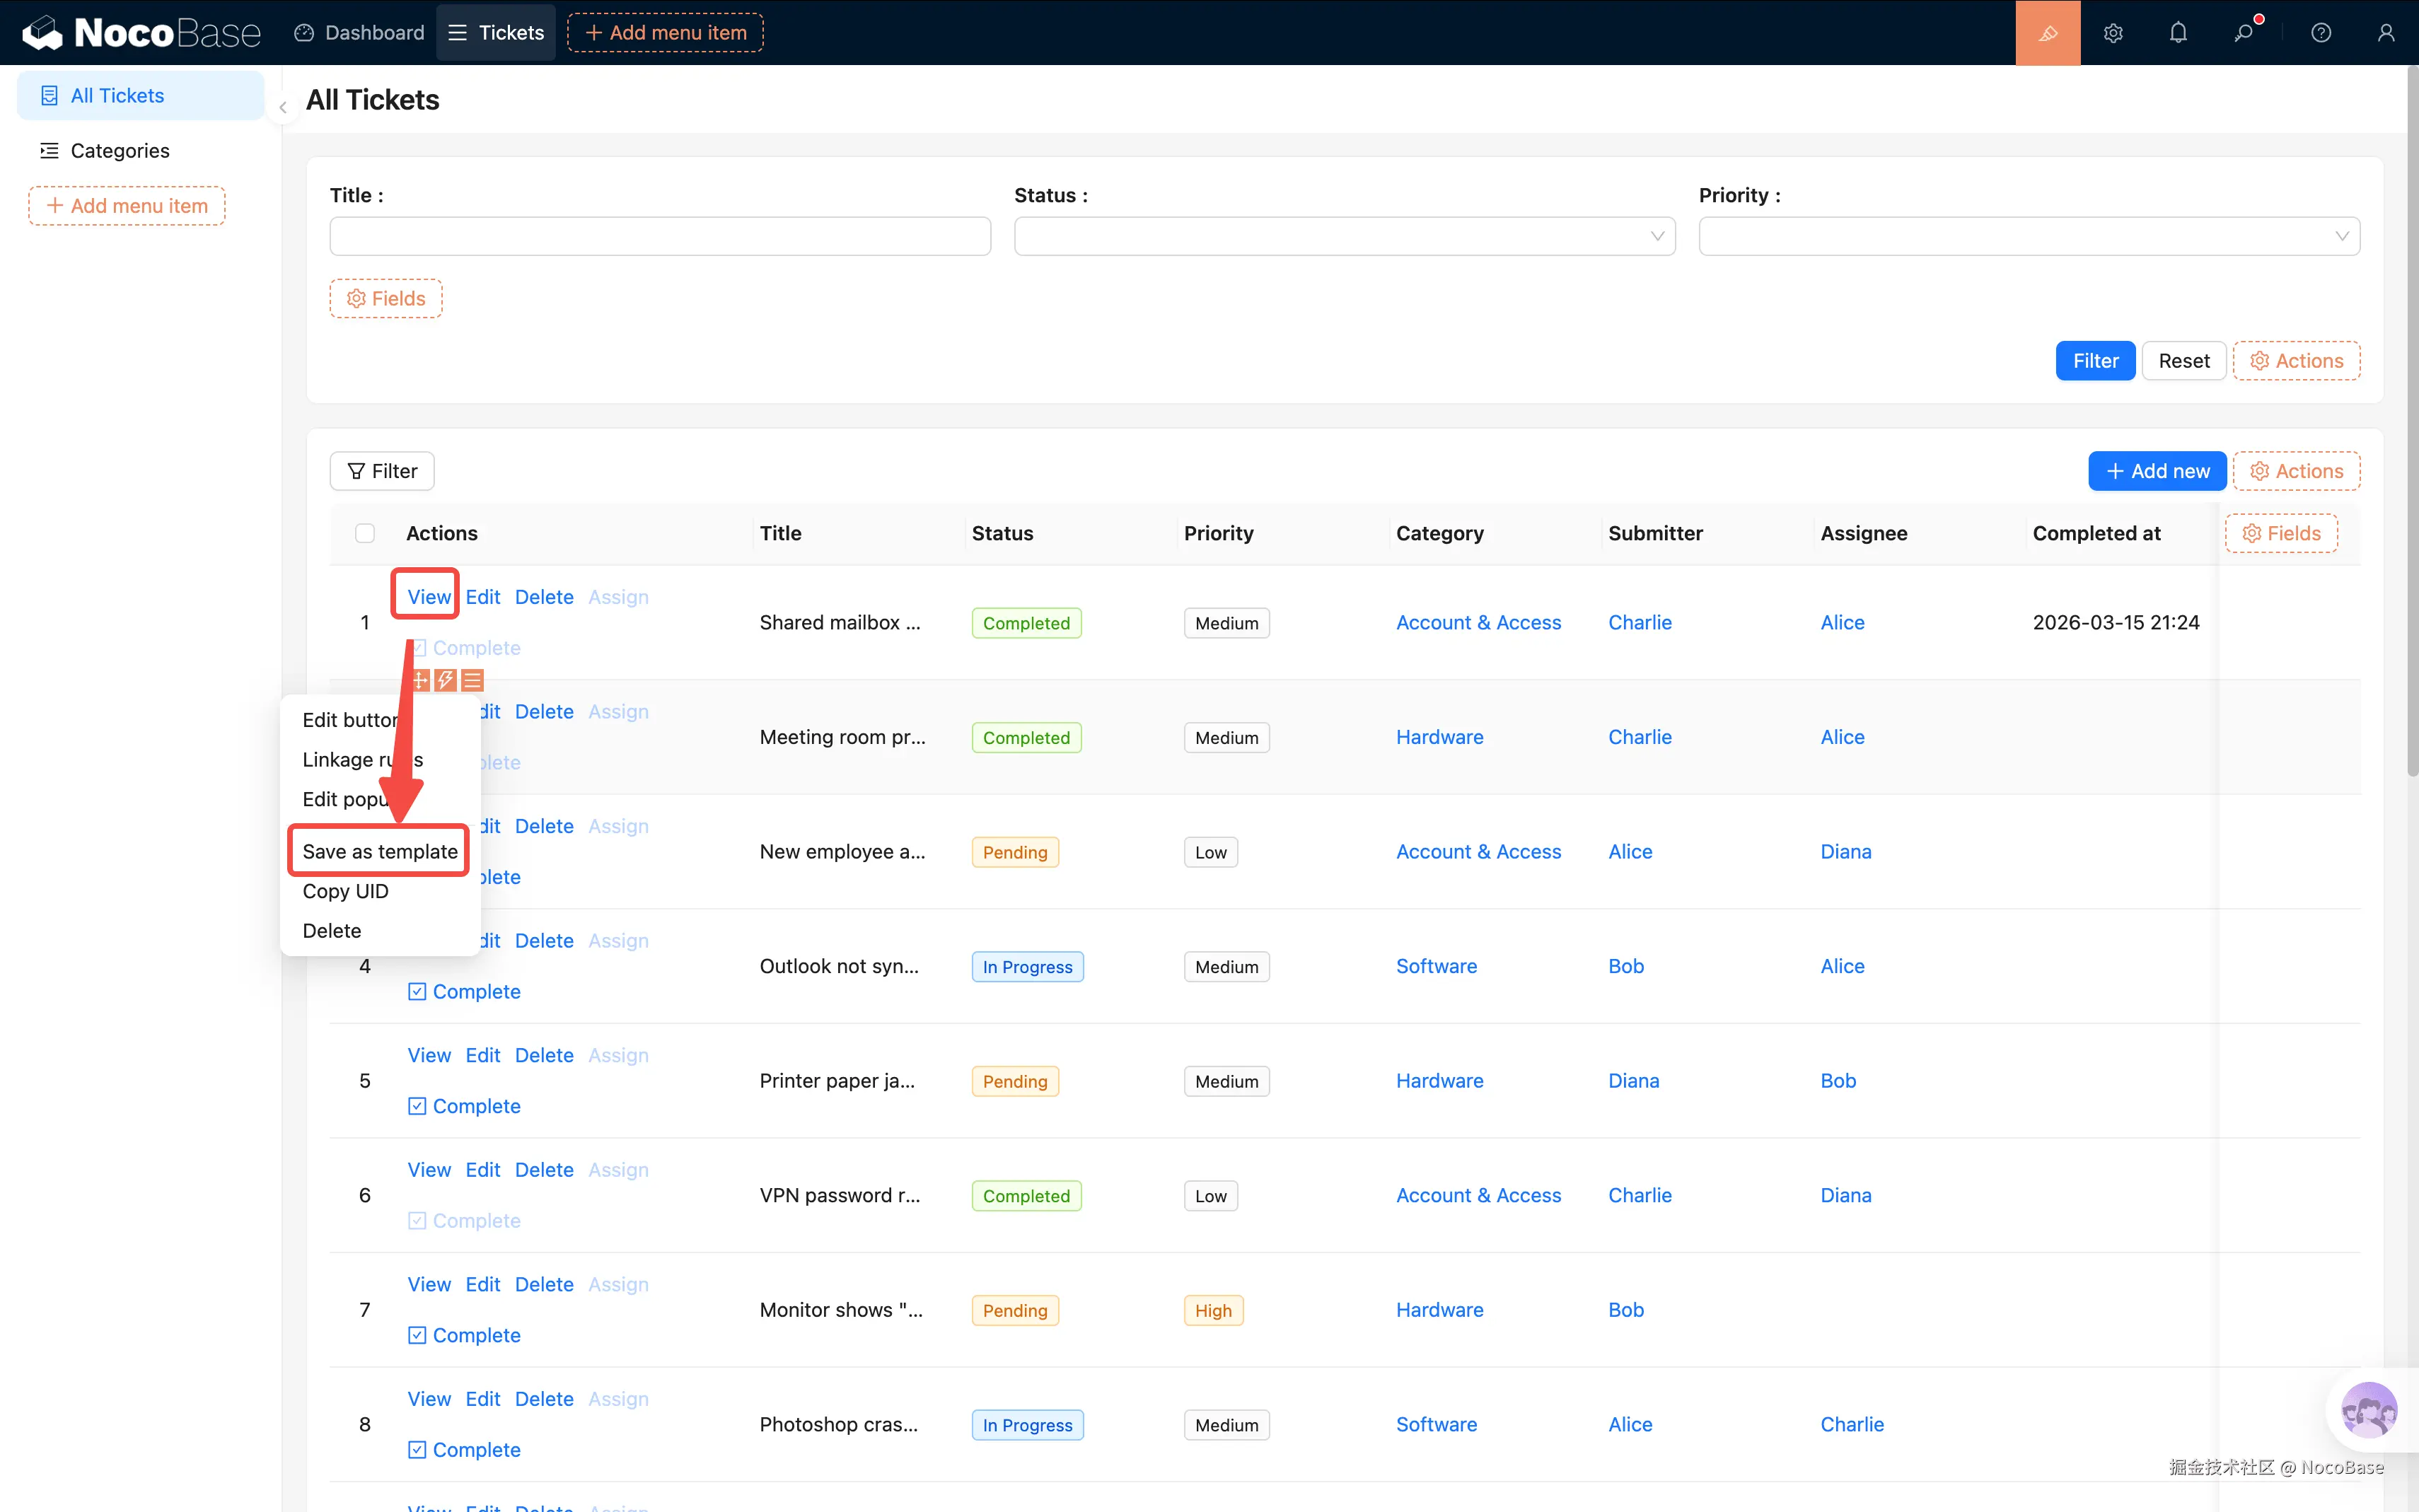Choose Copy UID in the context menu
Image resolution: width=2419 pixels, height=1512 pixels.
click(x=345, y=891)
